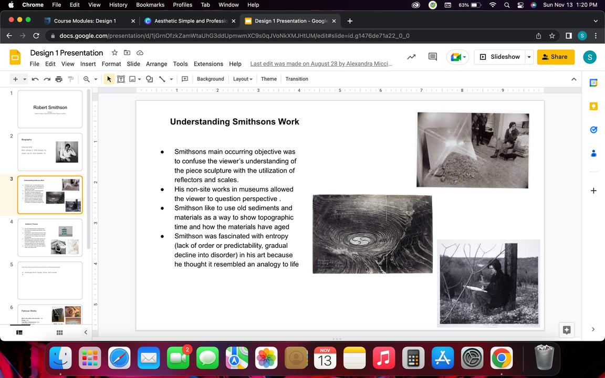
Task: Collapse the slide filmstrip panel
Action: 86,332
